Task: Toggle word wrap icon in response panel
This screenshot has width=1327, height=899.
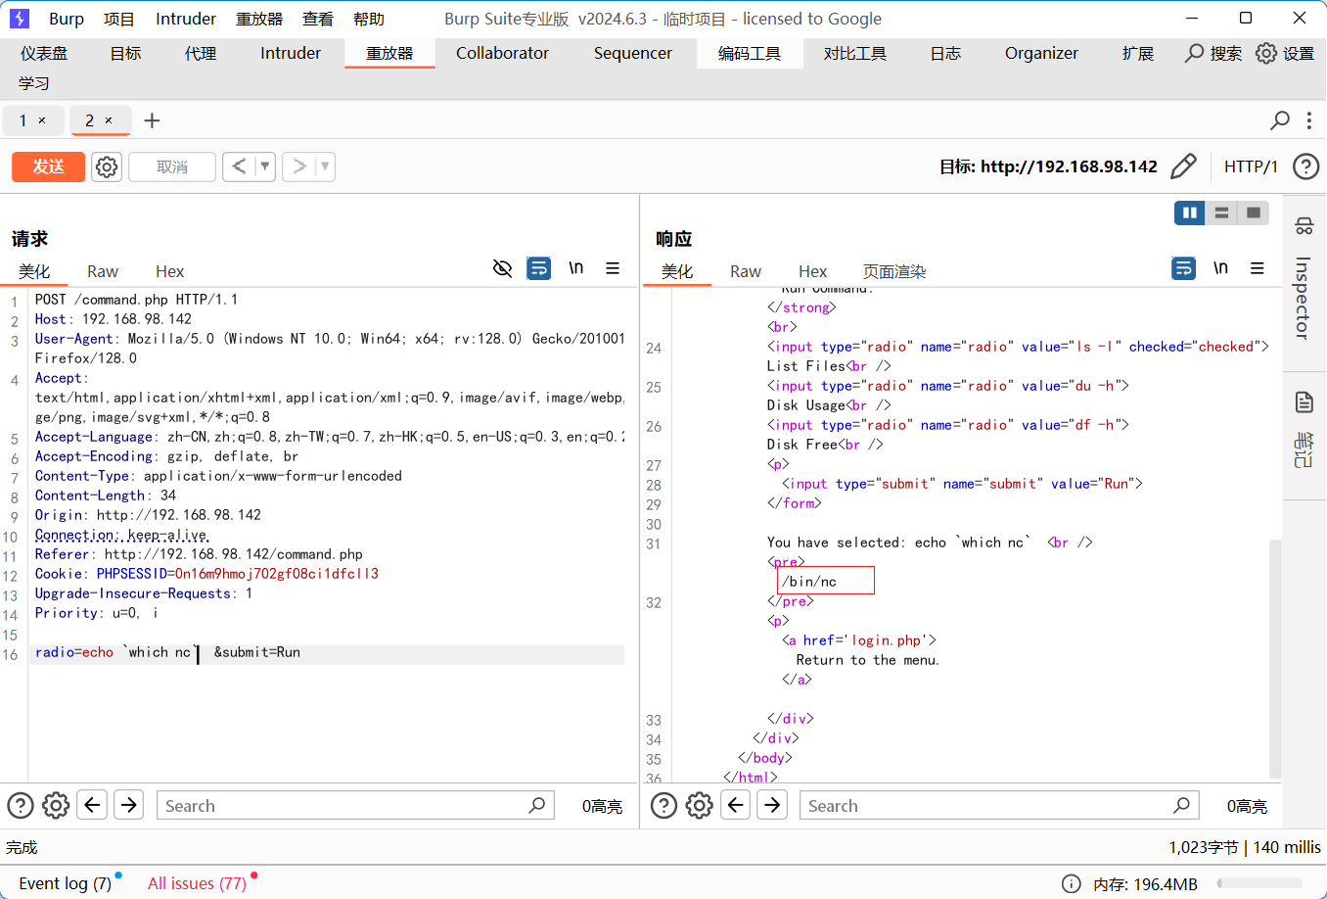Action: click(x=1184, y=268)
